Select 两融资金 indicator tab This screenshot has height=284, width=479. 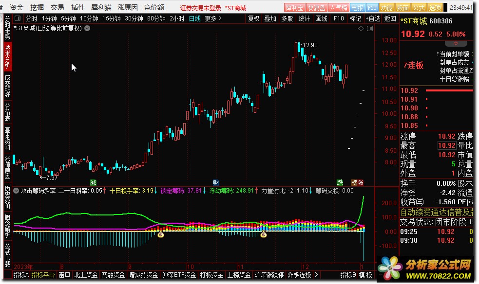[113, 275]
